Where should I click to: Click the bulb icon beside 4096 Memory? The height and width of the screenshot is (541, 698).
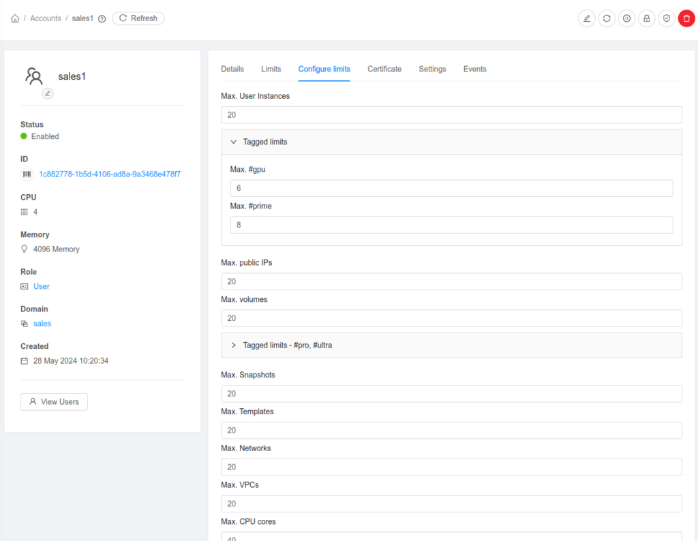24,249
